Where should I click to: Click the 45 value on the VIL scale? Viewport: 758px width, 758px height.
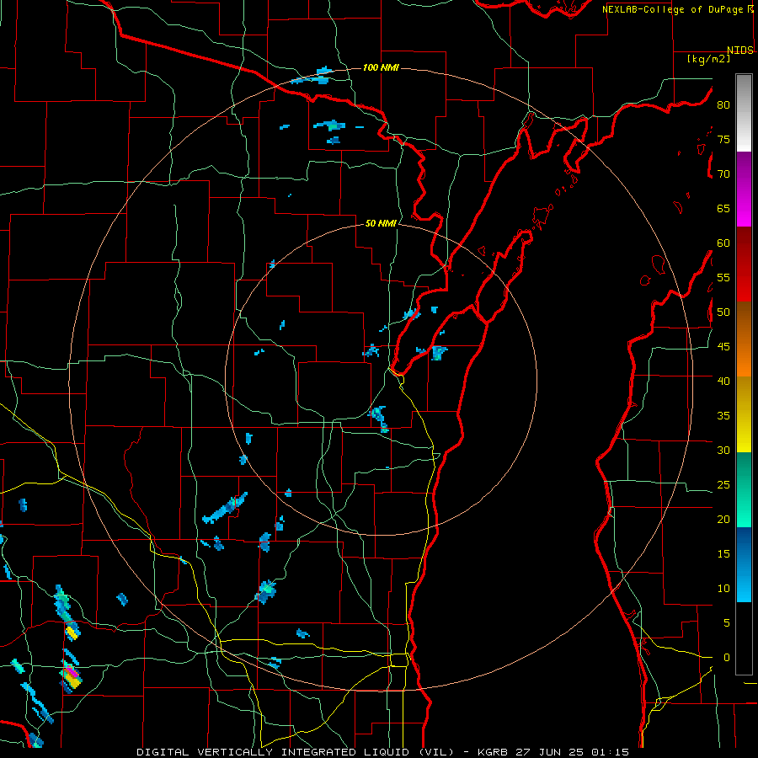723,347
